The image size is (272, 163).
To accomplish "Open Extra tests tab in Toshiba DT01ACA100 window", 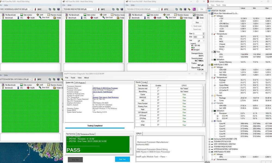I will tap(198, 15).
